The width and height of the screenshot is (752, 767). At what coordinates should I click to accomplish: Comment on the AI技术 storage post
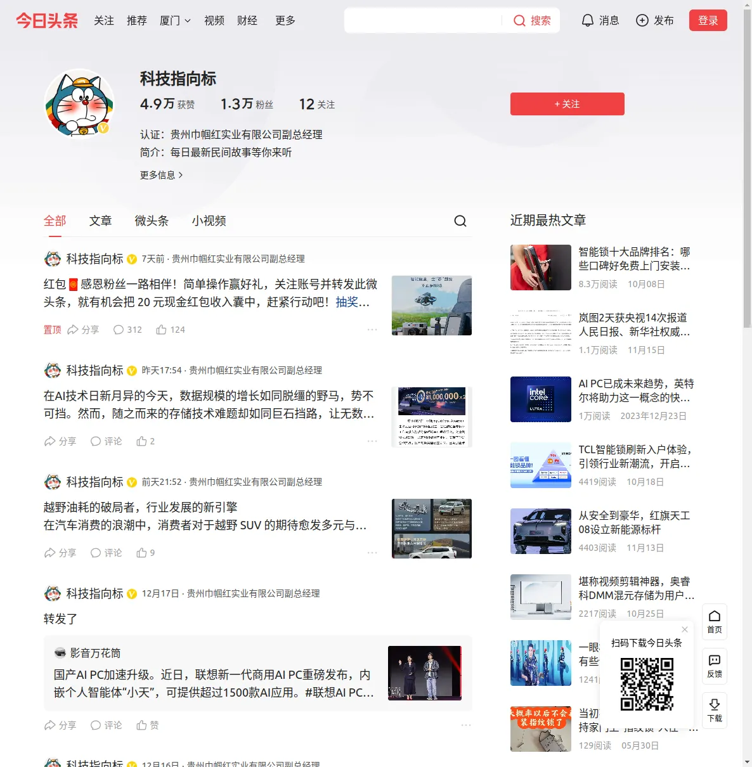point(106,441)
